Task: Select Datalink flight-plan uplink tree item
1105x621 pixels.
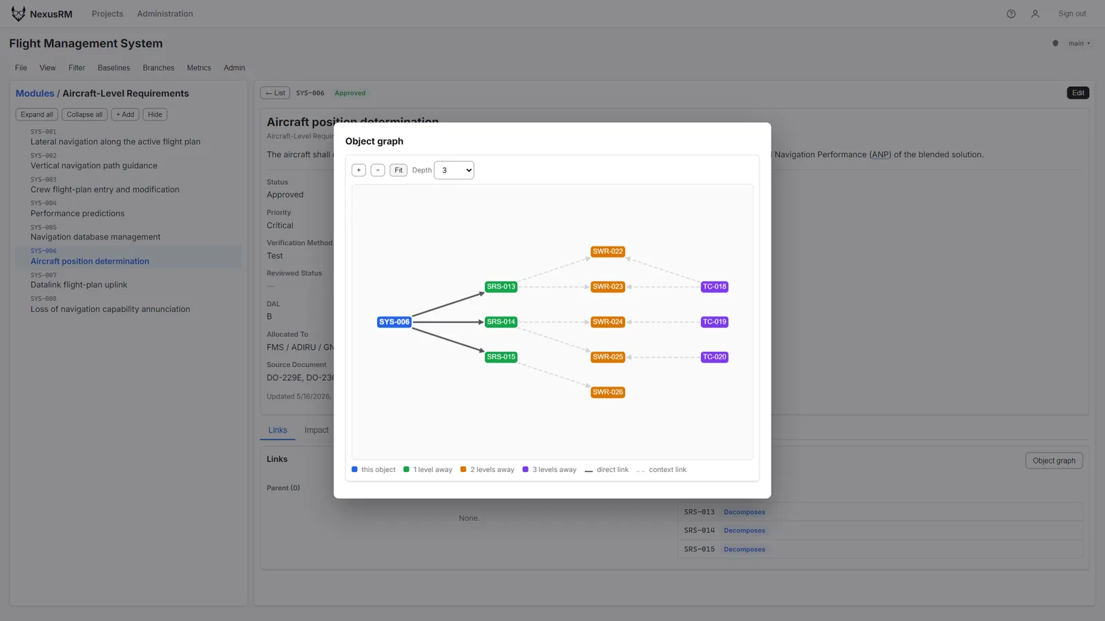Action: point(128,280)
